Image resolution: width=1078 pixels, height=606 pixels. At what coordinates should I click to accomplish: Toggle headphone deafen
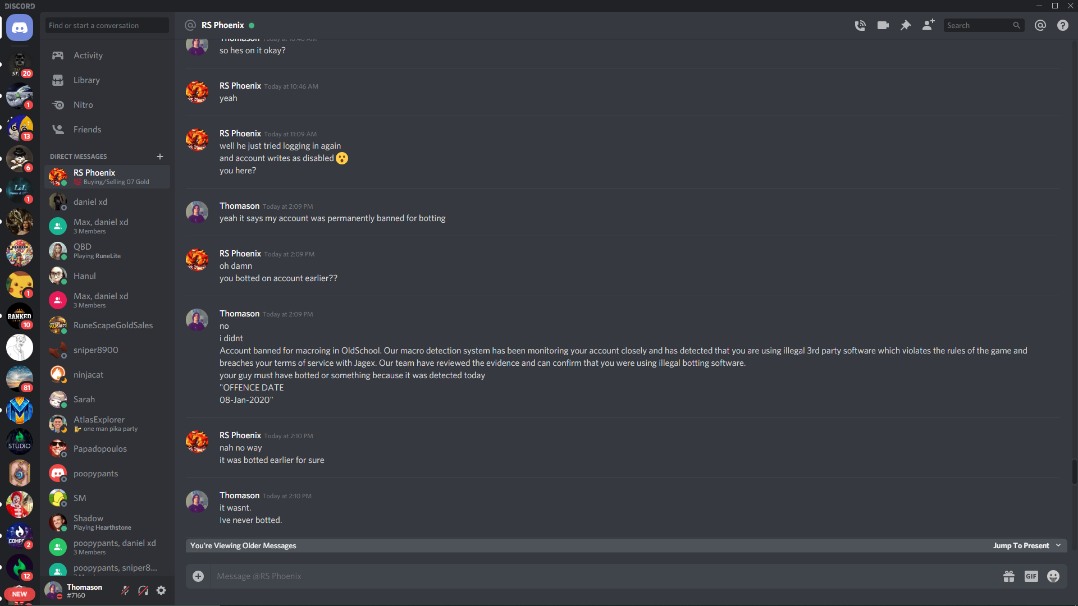pos(143,590)
